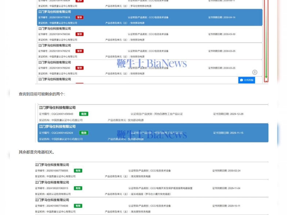Click product name 罗马仕快充移动电源 in top row
The width and height of the screenshot is (287, 215).
tap(141, 6)
